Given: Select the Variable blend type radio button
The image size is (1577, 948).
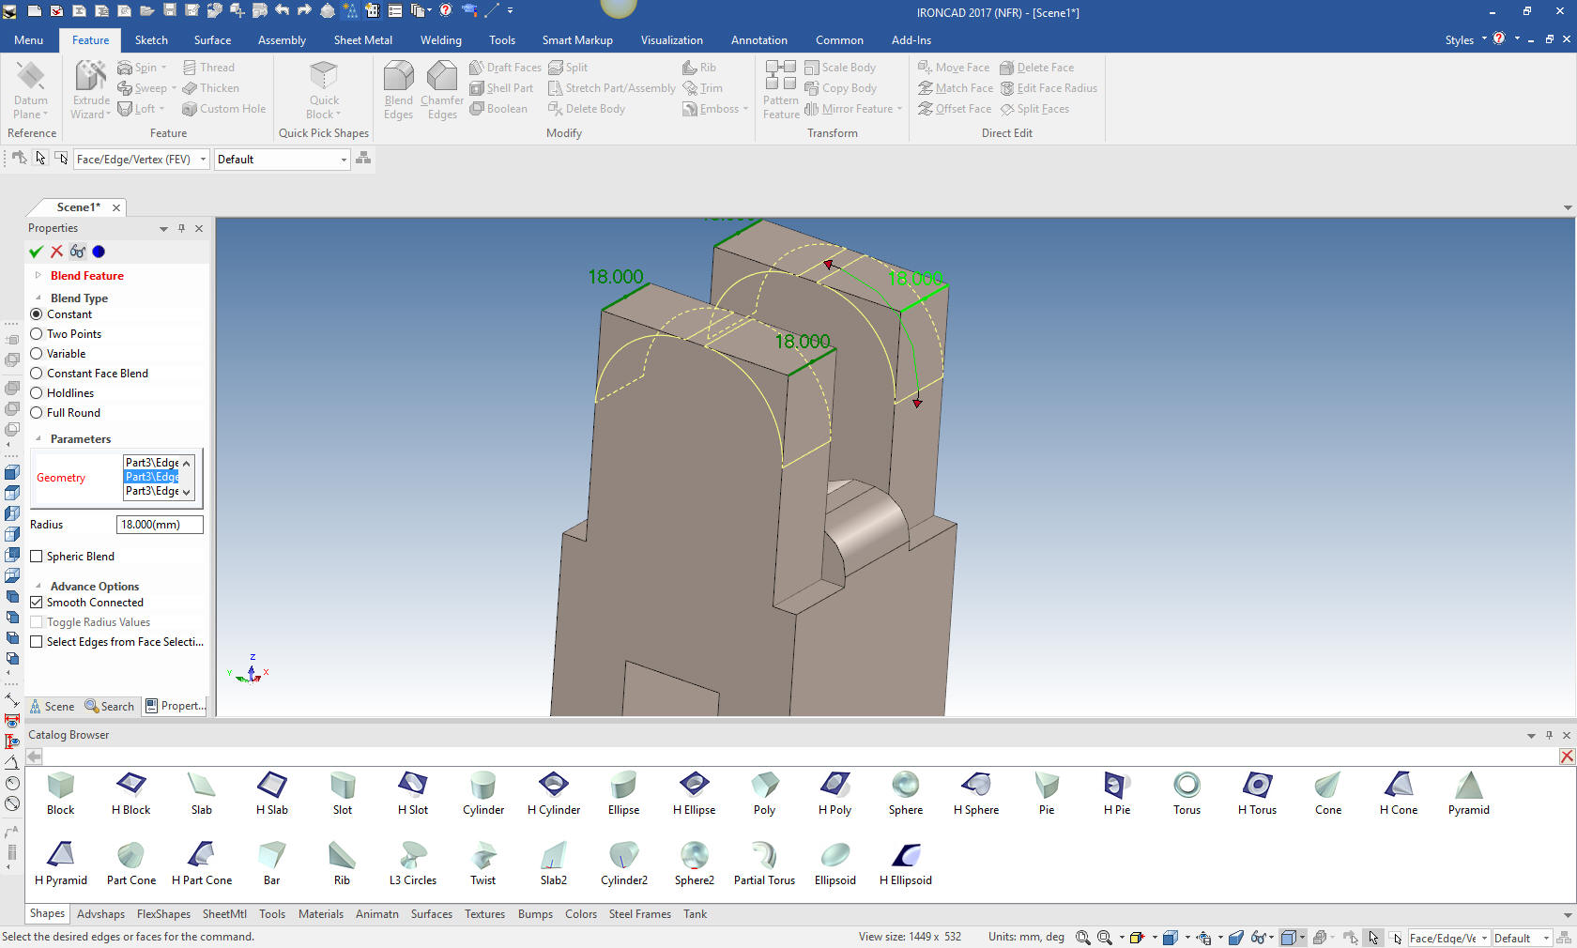Looking at the screenshot, I should (x=37, y=354).
